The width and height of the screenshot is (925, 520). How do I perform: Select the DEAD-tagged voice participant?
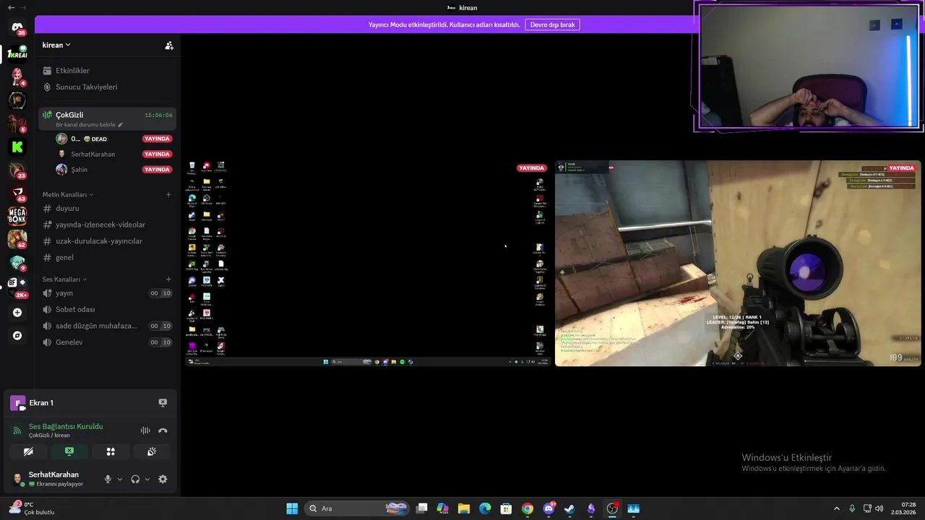[114, 139]
